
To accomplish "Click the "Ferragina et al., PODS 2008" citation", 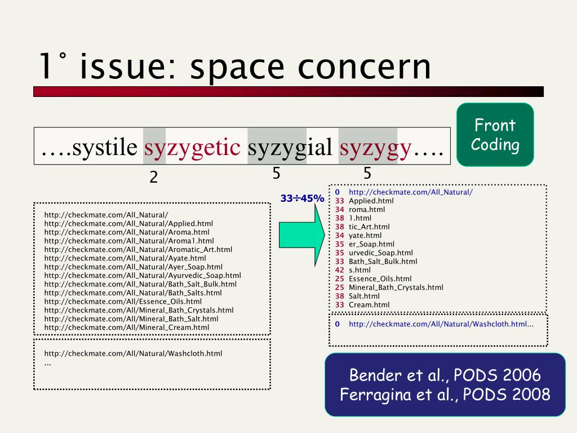I will [x=445, y=394].
